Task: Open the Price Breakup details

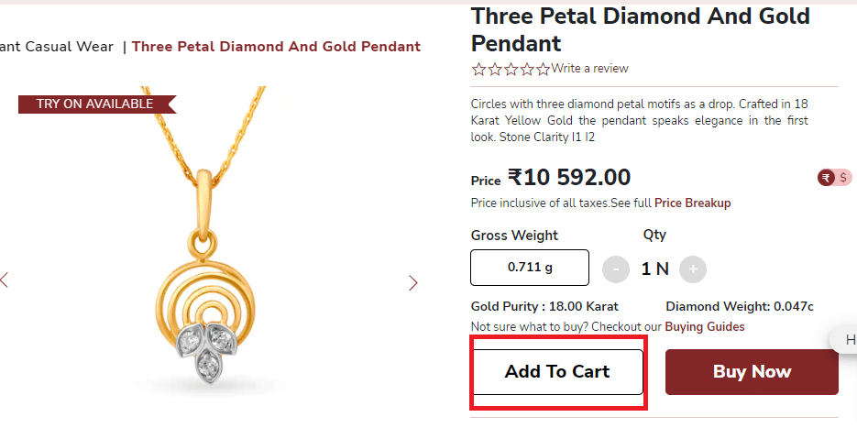Action: (x=692, y=203)
